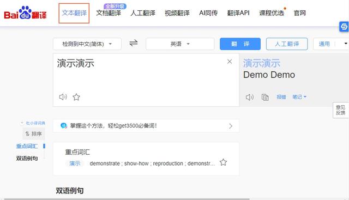
Task: Open the 官网 link
Action: tap(299, 13)
